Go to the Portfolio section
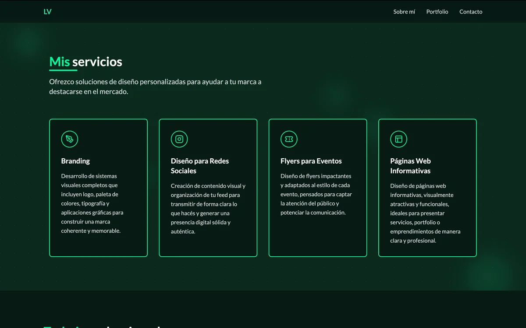Viewport: 526px width, 328px height. point(437,12)
